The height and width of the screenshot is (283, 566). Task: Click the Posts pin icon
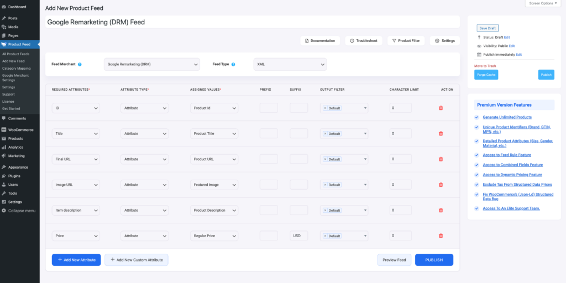coord(4,18)
